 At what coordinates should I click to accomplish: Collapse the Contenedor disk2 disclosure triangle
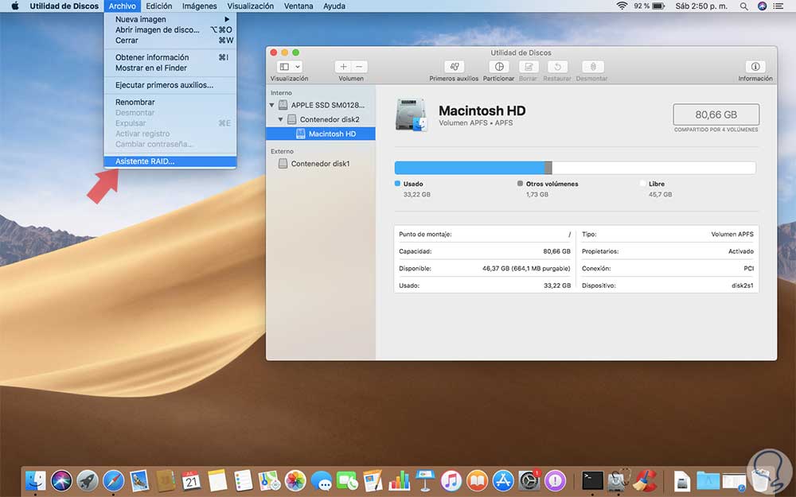coord(280,120)
